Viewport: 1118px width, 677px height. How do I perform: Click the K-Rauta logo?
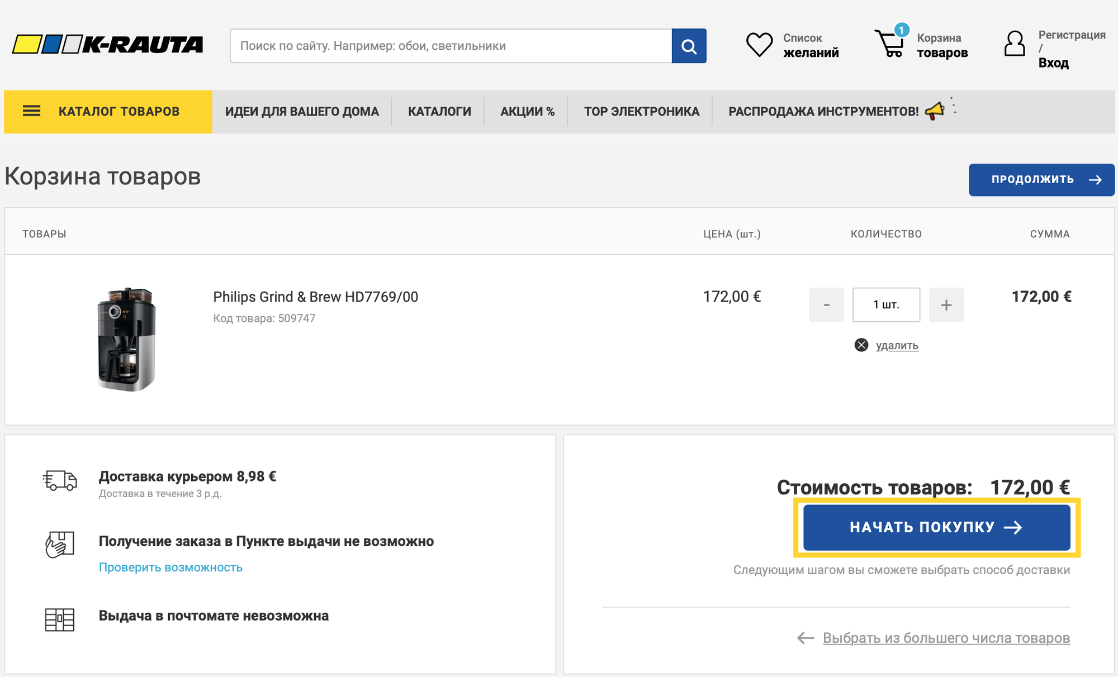(x=108, y=44)
